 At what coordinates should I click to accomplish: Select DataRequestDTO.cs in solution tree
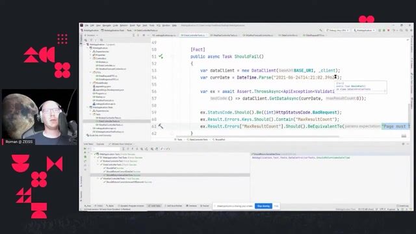(107, 76)
